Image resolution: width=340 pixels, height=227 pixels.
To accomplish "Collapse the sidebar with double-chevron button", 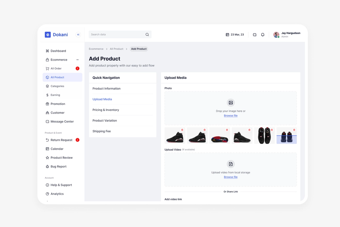I will click(x=78, y=35).
